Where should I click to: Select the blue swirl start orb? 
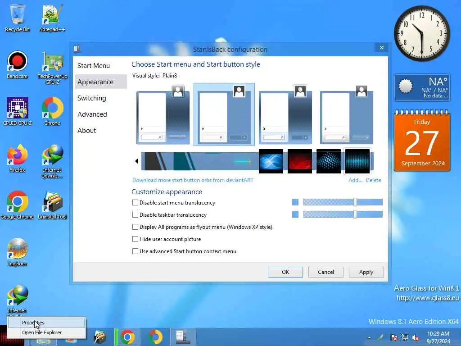[271, 161]
